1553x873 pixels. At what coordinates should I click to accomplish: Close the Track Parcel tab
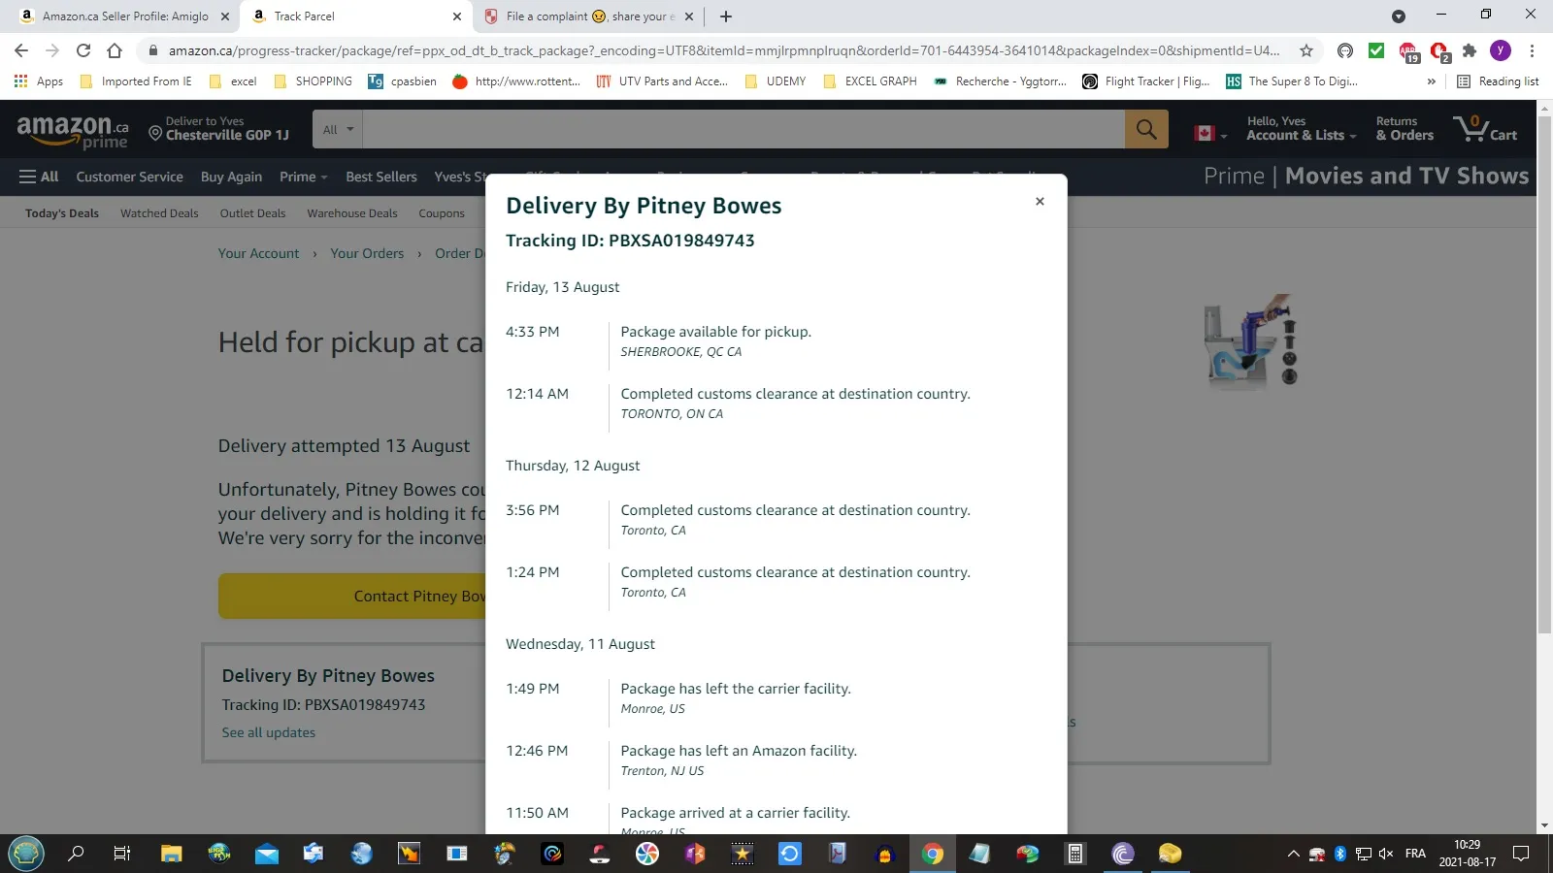click(x=457, y=16)
